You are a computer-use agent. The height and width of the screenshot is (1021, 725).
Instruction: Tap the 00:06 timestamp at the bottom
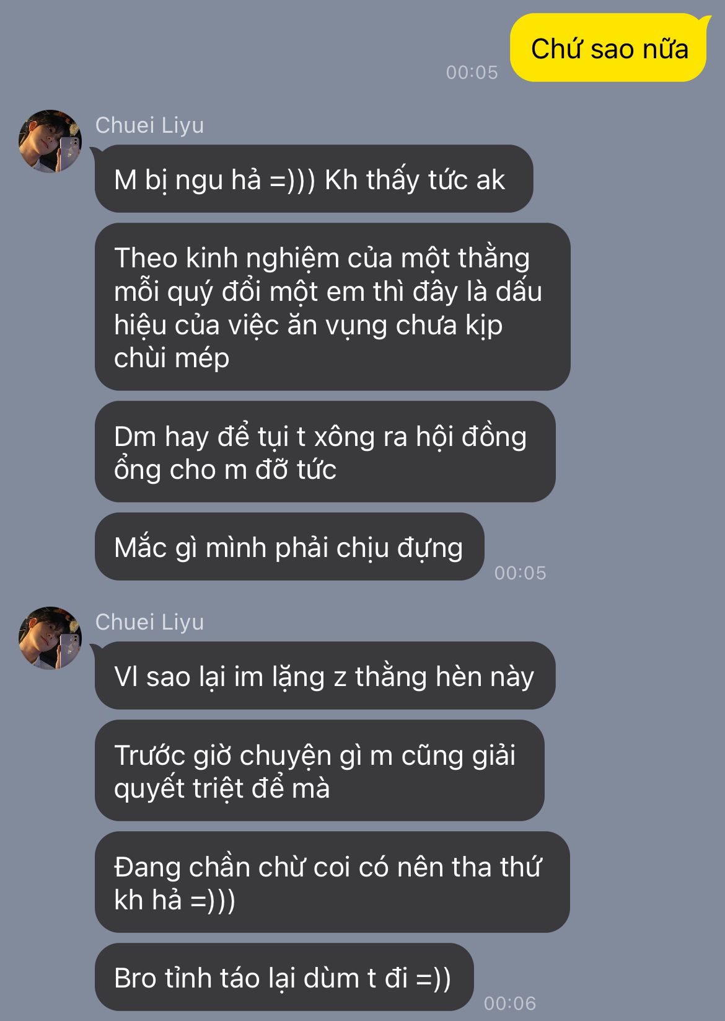point(510,1003)
